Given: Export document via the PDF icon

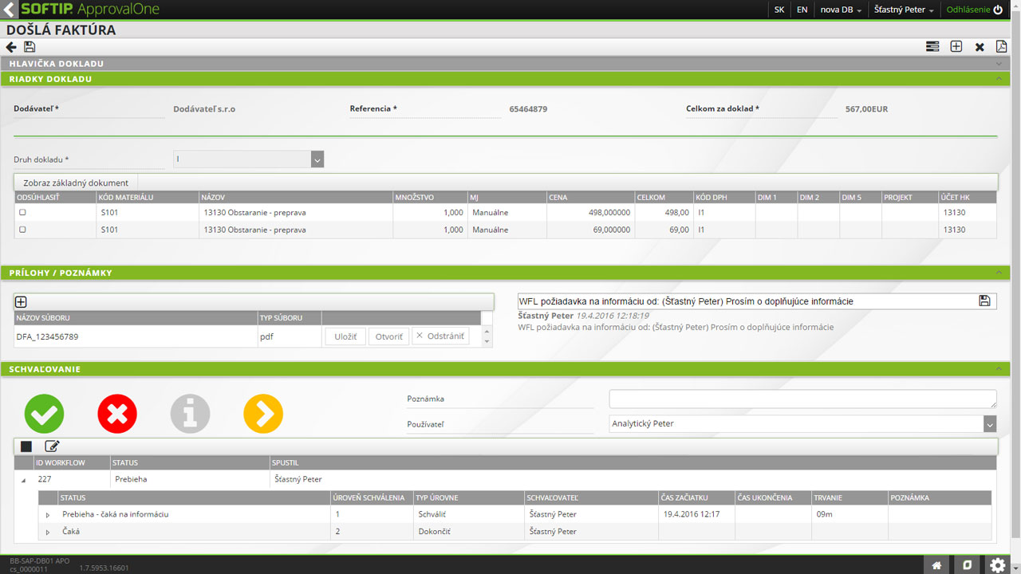Looking at the screenshot, I should click(x=1001, y=47).
